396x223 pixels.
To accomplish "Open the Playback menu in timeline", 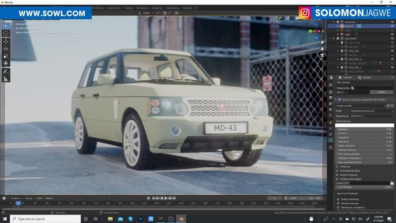I will coord(17,198).
